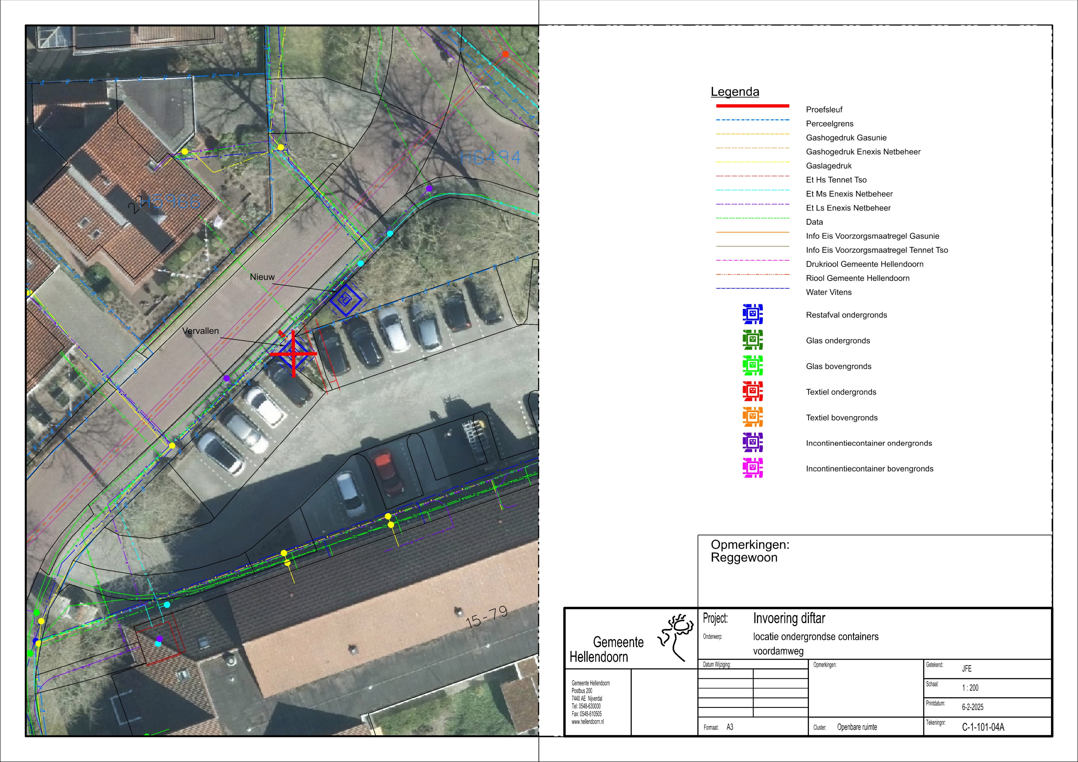Click the www.hellendoorn.nl web address
The height and width of the screenshot is (762, 1078).
click(x=587, y=722)
